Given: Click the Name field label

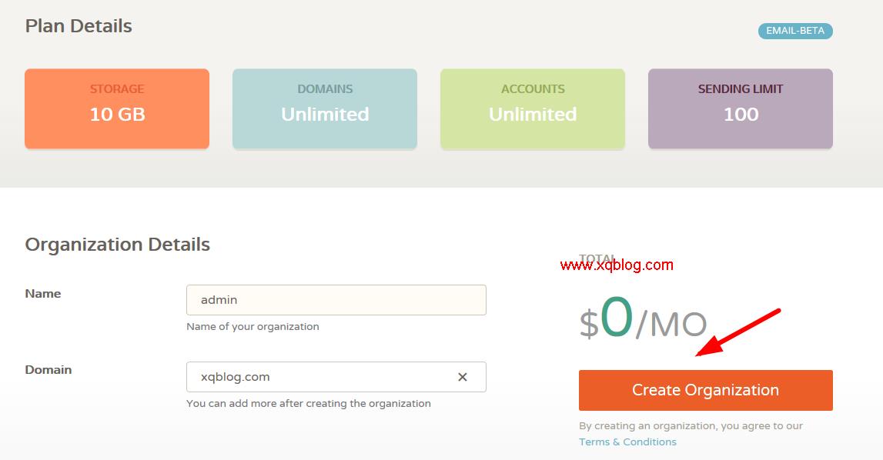Looking at the screenshot, I should tap(43, 293).
